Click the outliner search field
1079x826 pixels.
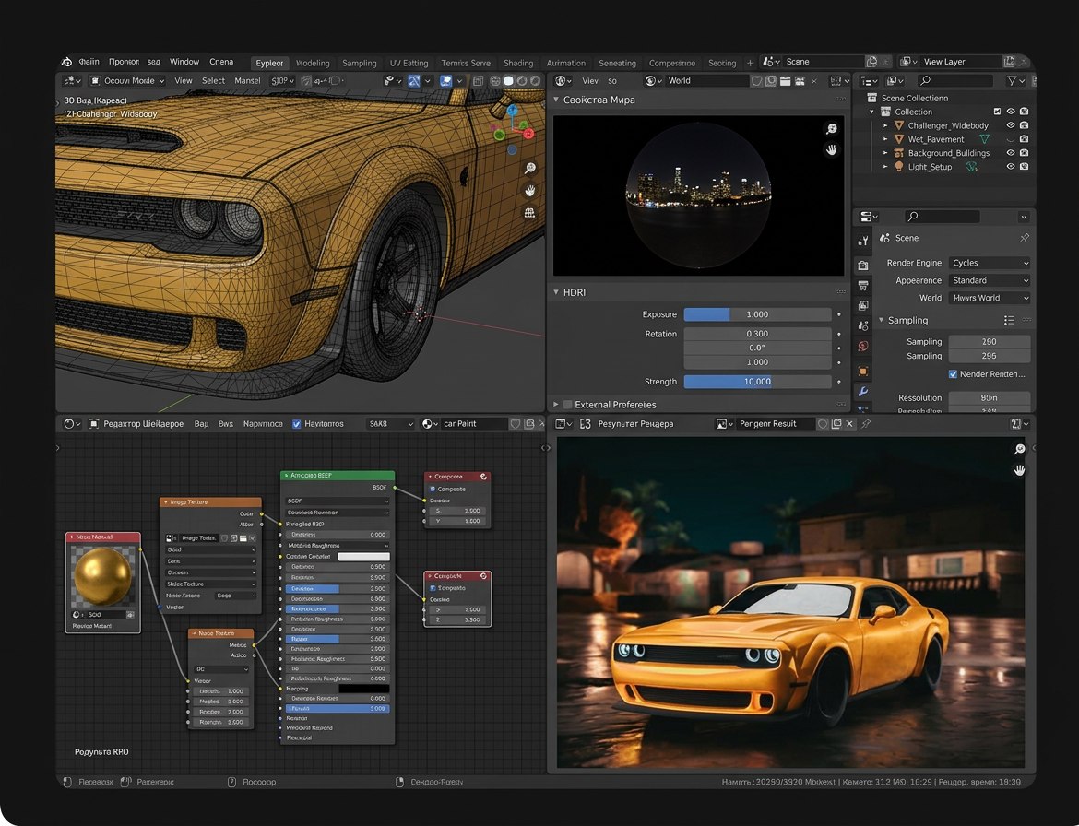click(x=955, y=81)
